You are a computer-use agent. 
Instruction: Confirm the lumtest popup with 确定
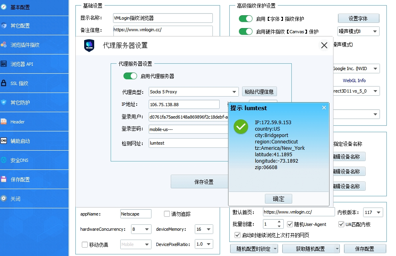point(279,198)
